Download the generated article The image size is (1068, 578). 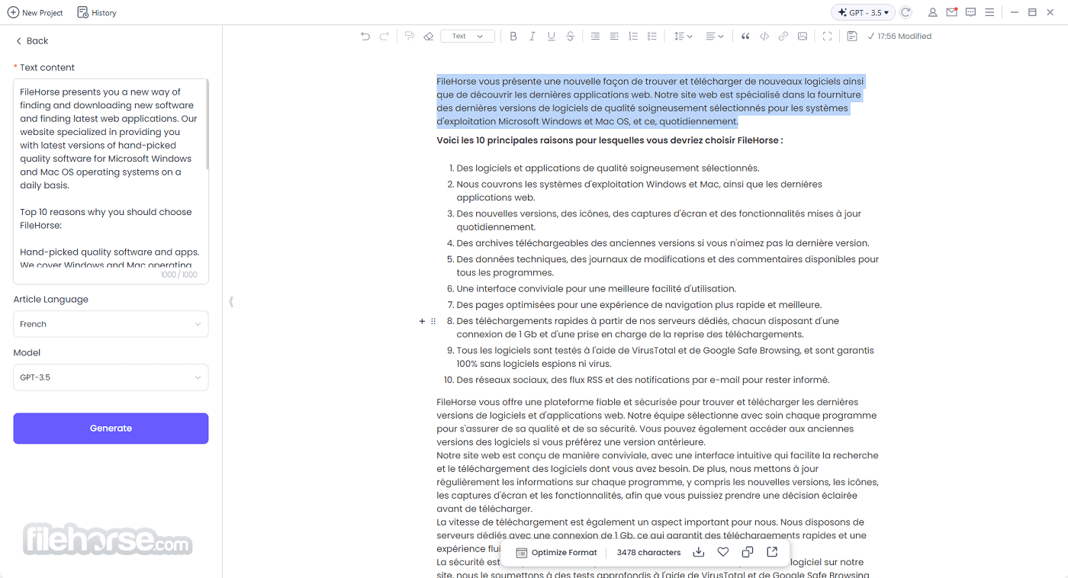point(698,552)
